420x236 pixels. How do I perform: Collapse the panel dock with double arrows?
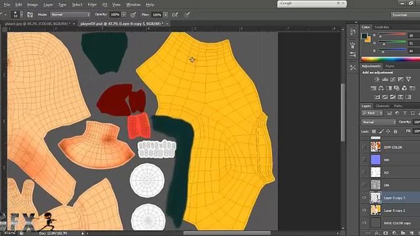pyautogui.click(x=356, y=22)
